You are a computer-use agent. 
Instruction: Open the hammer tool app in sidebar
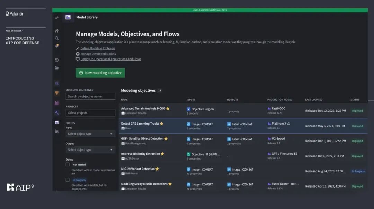[x=57, y=112]
